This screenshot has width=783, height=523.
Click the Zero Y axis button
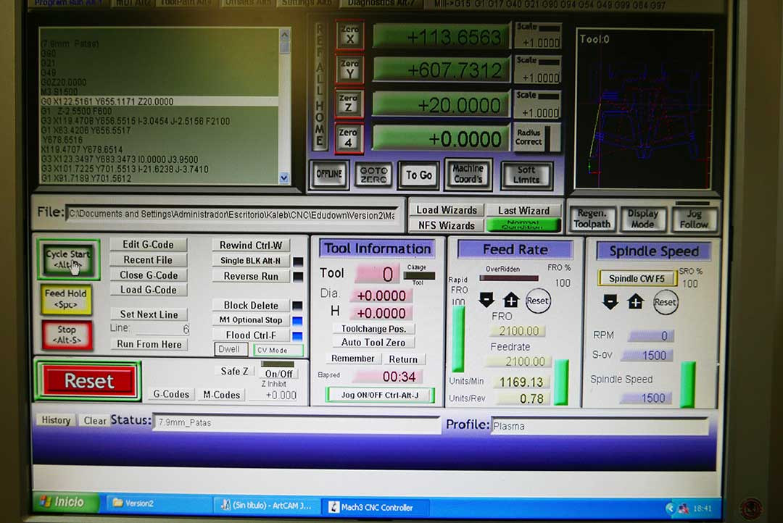click(349, 69)
